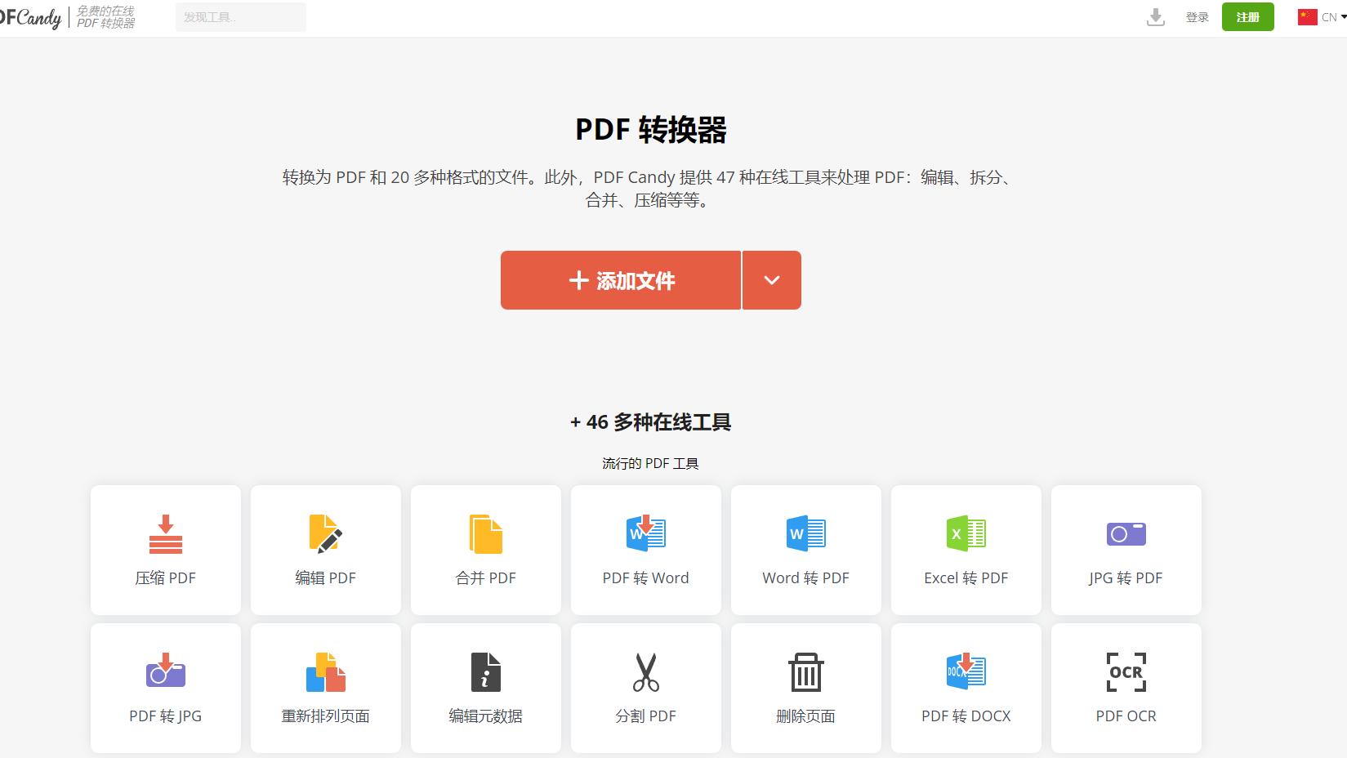
Task: Open the download icon in the header
Action: [1155, 16]
